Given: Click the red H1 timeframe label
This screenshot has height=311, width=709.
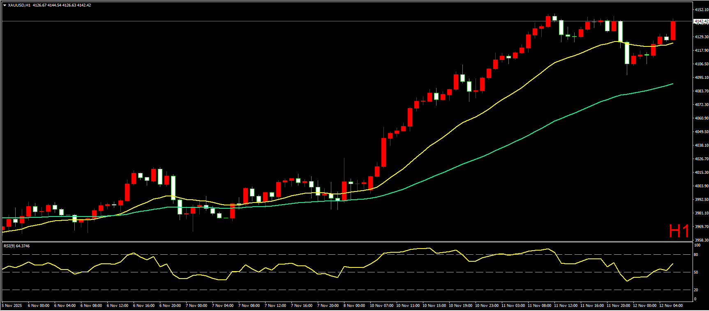Looking at the screenshot, I should 679,231.
